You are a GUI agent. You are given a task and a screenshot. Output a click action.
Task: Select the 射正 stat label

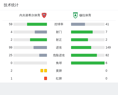pos(59,40)
